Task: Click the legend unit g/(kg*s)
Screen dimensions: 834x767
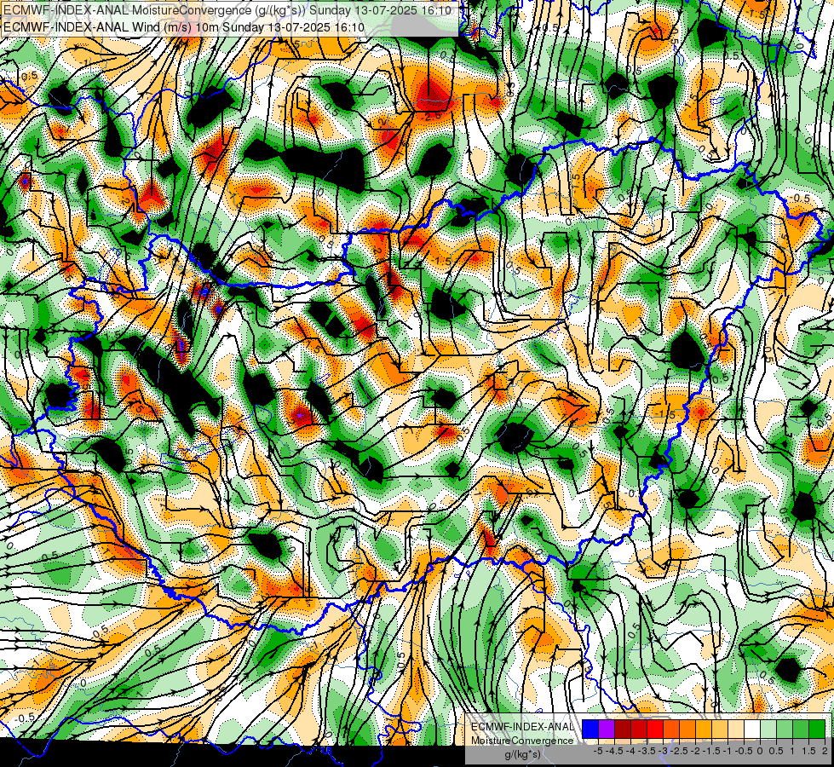Action: coord(522,755)
